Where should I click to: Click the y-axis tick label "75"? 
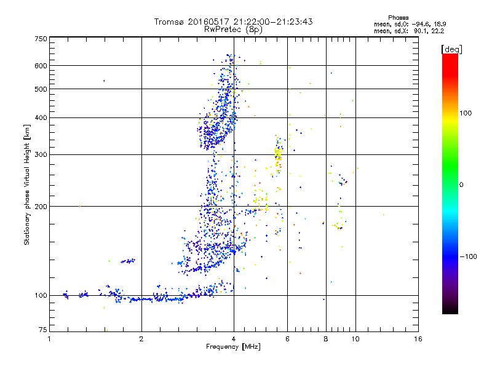click(x=42, y=330)
